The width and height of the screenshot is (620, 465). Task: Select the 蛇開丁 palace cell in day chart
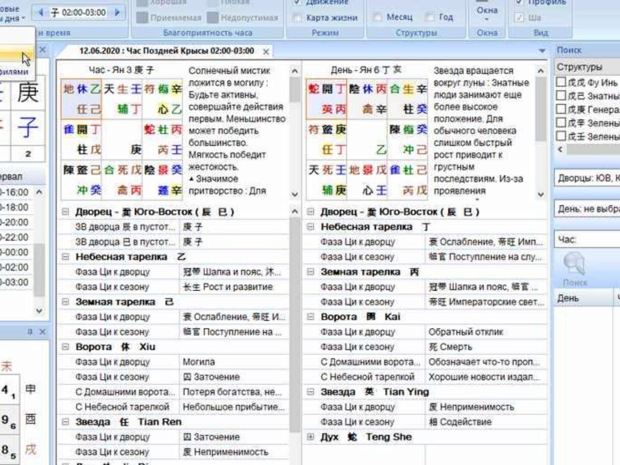click(x=326, y=99)
